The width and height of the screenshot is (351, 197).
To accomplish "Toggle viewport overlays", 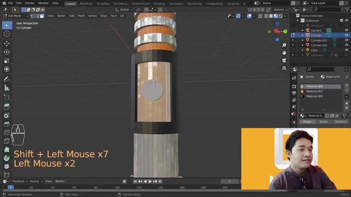I will click(x=249, y=16).
